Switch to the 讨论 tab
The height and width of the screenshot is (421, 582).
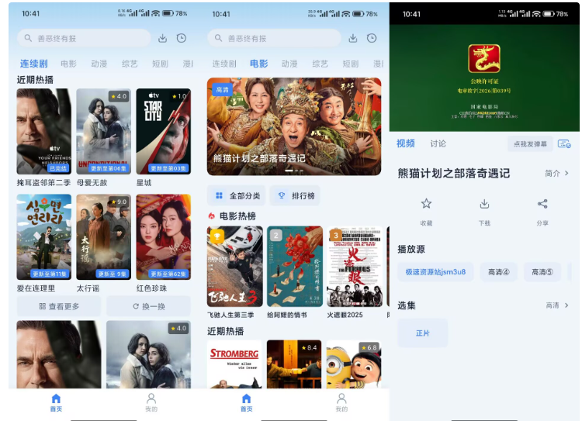coord(438,143)
